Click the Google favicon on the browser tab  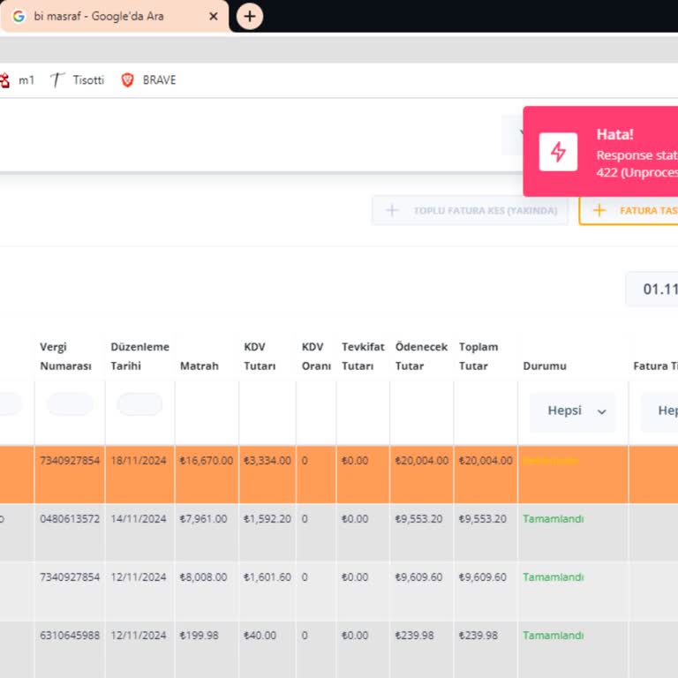point(19,16)
